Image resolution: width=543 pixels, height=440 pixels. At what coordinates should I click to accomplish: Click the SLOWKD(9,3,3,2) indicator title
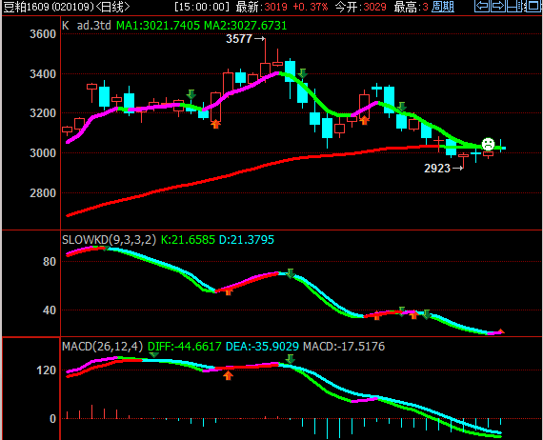pyautogui.click(x=110, y=240)
